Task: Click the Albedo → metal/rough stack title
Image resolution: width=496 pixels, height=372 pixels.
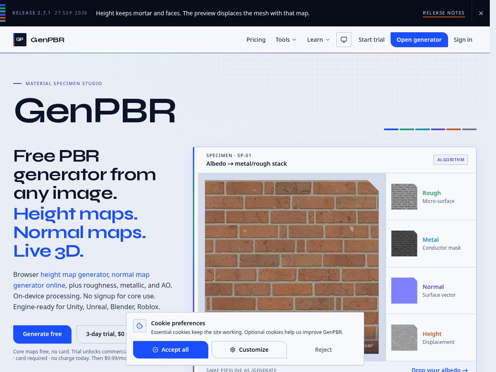Action: [x=246, y=164]
